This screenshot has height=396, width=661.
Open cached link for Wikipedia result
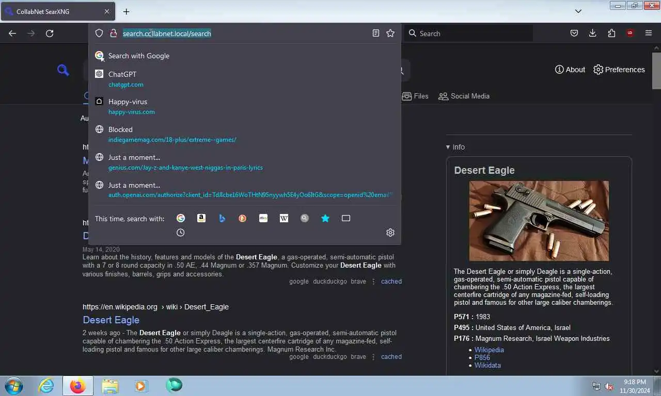[x=391, y=357]
